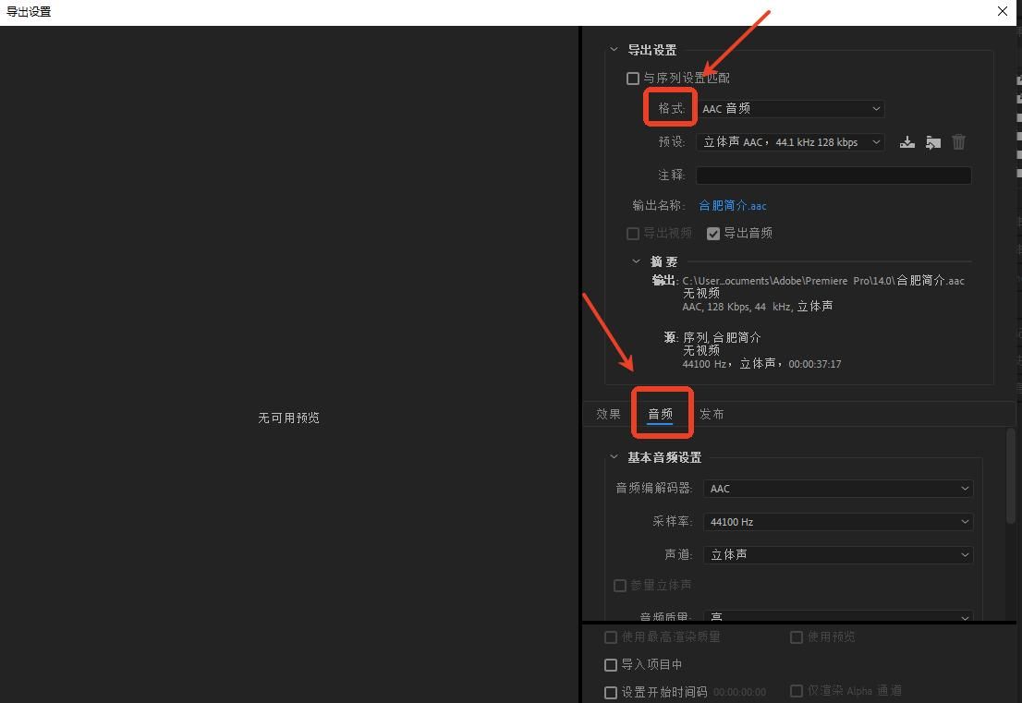Screen dimensions: 1022x703
Task: Close the 导出设置 dialog window
Action: click(1003, 11)
